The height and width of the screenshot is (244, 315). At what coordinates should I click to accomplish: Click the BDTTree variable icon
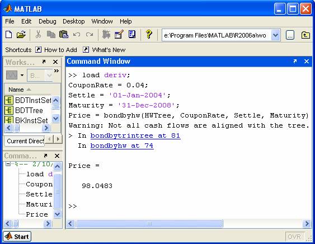(x=9, y=110)
